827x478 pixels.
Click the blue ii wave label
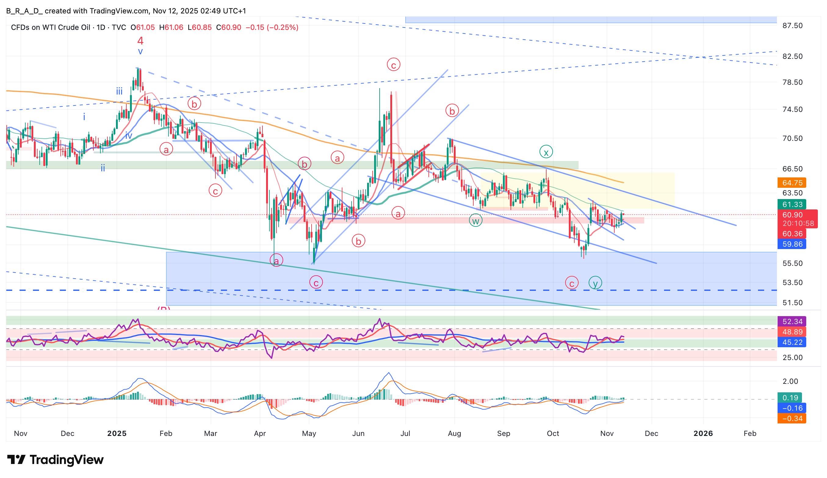click(103, 168)
